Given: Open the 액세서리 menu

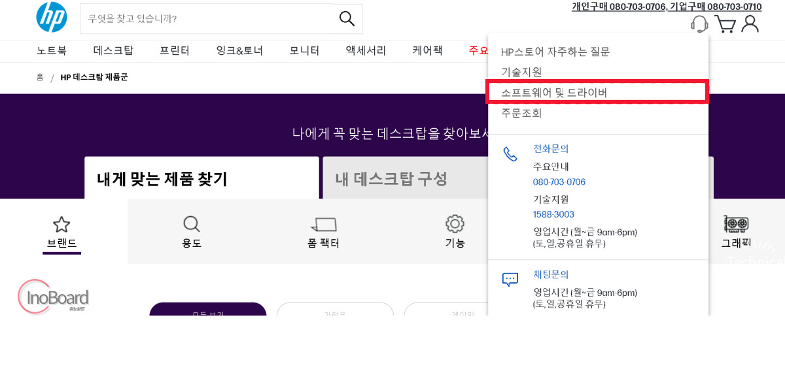Looking at the screenshot, I should click(366, 50).
